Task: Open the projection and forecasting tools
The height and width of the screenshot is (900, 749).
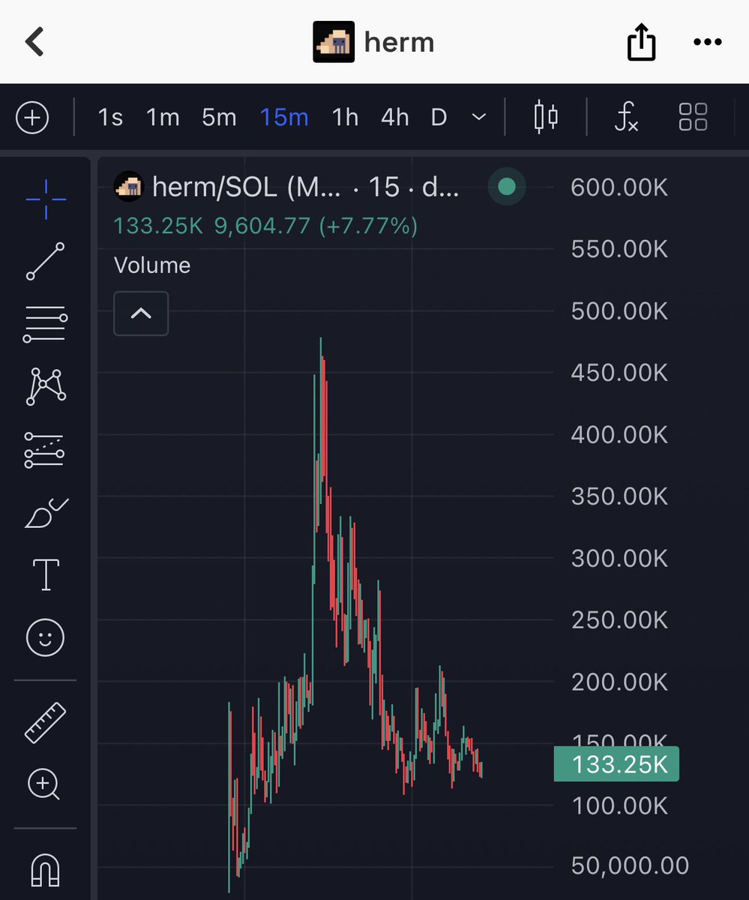Action: click(x=46, y=450)
